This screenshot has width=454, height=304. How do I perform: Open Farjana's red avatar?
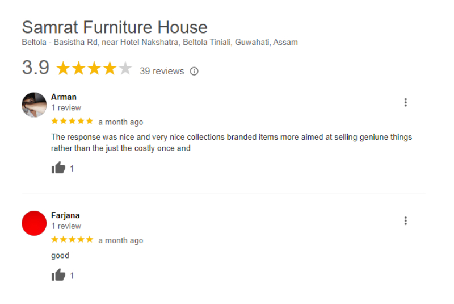pyautogui.click(x=34, y=223)
